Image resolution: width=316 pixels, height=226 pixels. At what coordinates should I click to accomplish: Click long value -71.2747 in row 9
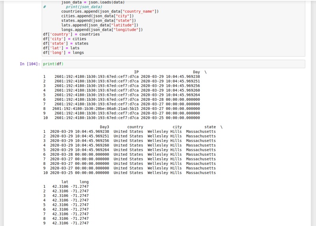[x=79, y=223]
